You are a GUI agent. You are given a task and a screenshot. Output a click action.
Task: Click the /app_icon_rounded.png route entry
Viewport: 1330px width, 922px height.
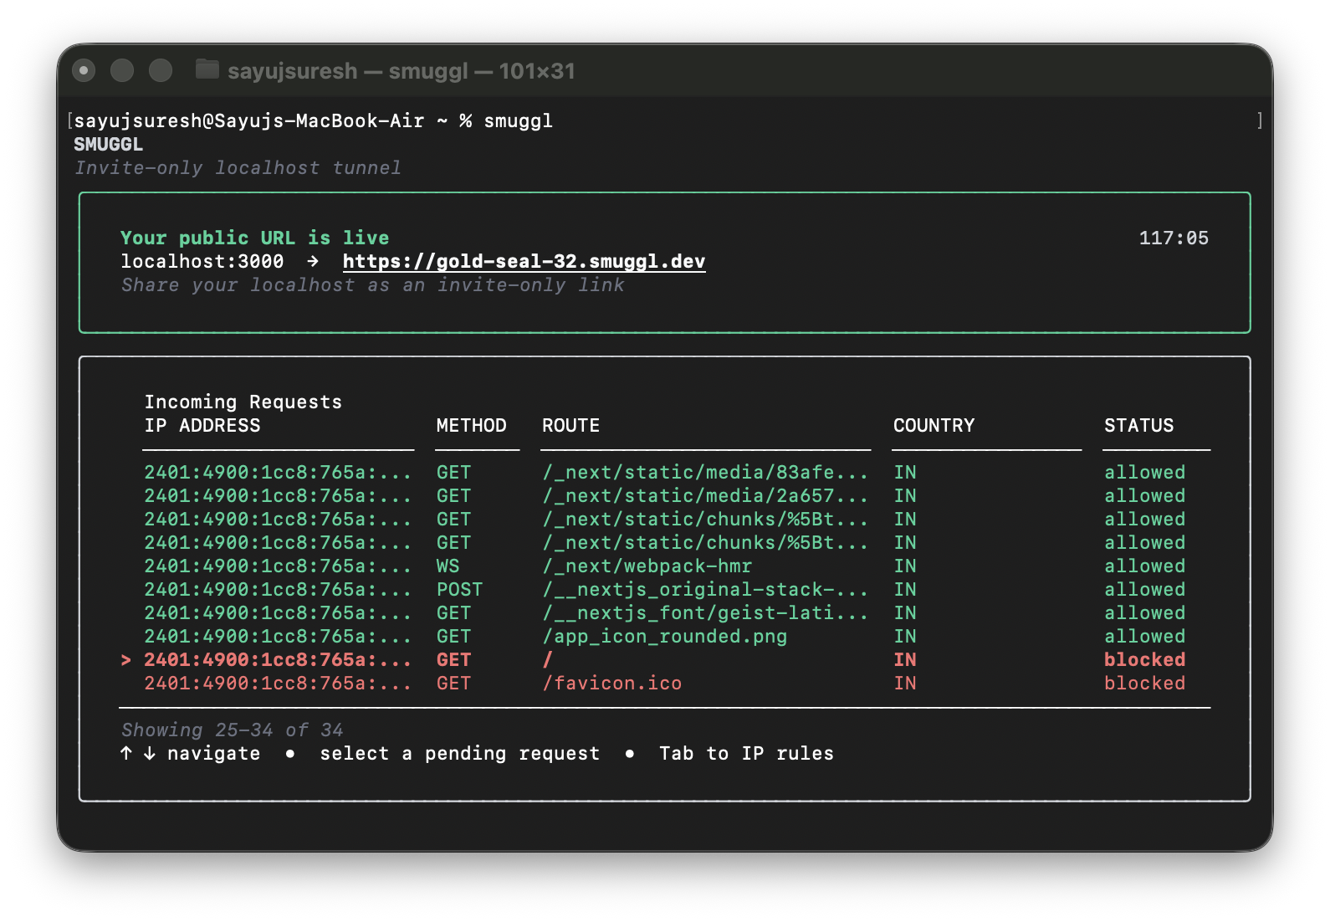pyautogui.click(x=664, y=637)
